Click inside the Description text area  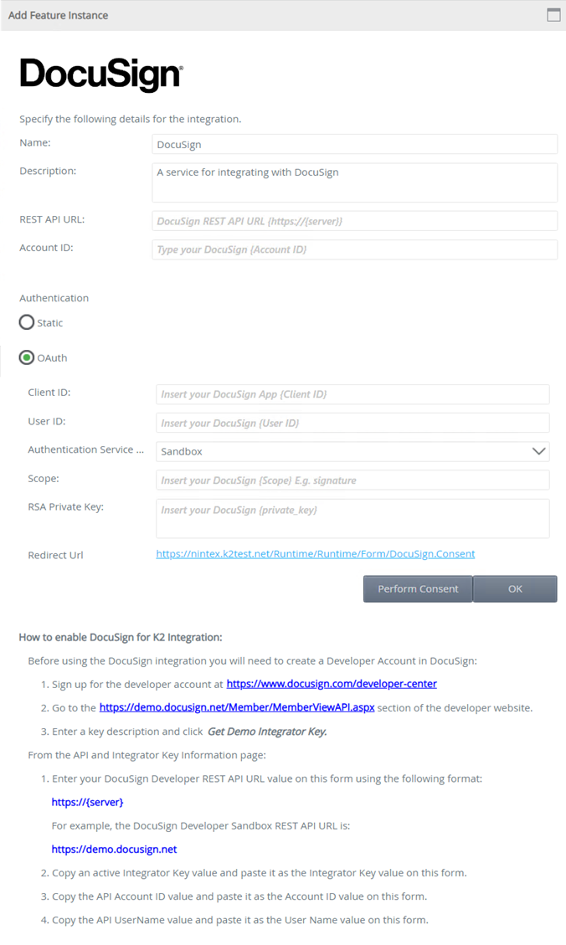tap(352, 181)
